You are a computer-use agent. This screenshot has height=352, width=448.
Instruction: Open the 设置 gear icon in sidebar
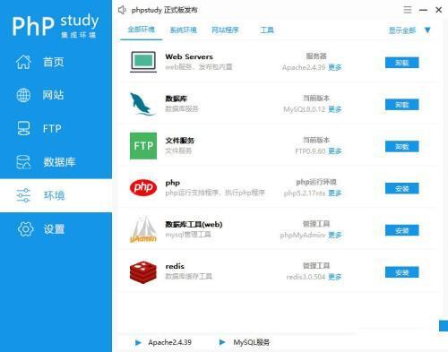click(x=25, y=229)
